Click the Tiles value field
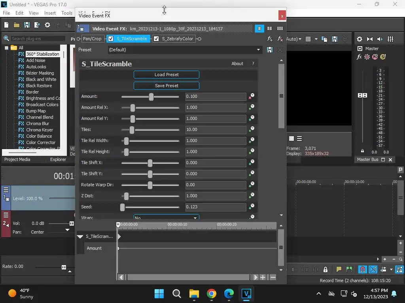Viewport: 405px width, 303px height. pyautogui.click(x=216, y=129)
